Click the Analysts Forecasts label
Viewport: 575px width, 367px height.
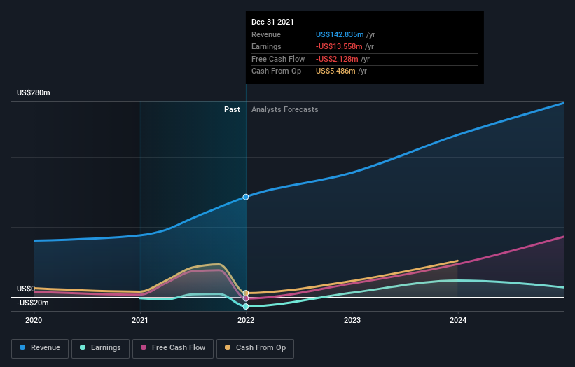tap(285, 110)
